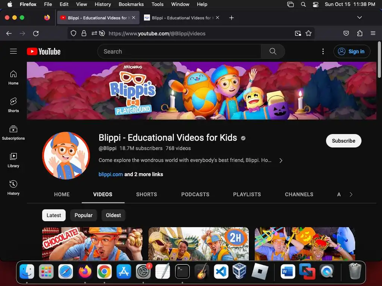Screen dimensions: 382x286
Task: Click the Firefox back arrow
Action: 9,33
